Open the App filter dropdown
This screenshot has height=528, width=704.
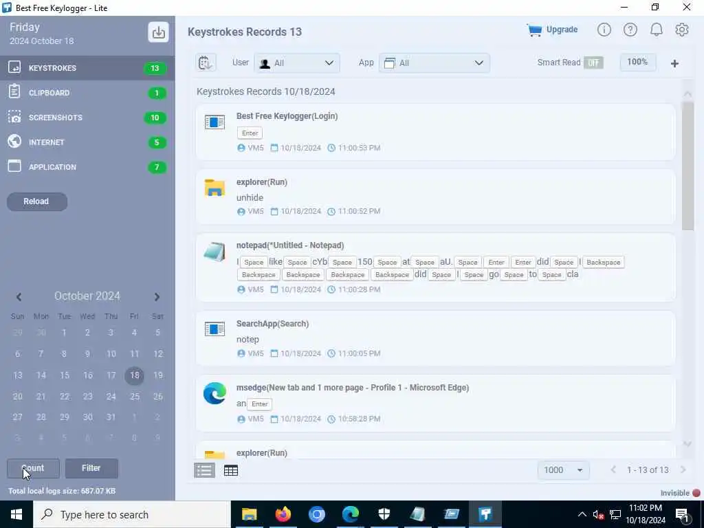434,63
